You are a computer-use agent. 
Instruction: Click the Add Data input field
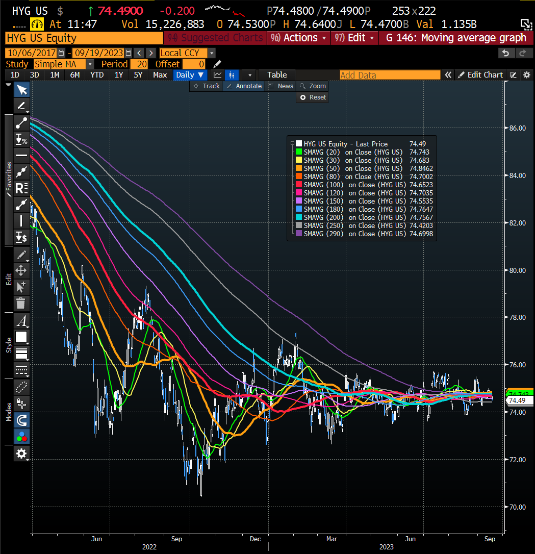390,75
